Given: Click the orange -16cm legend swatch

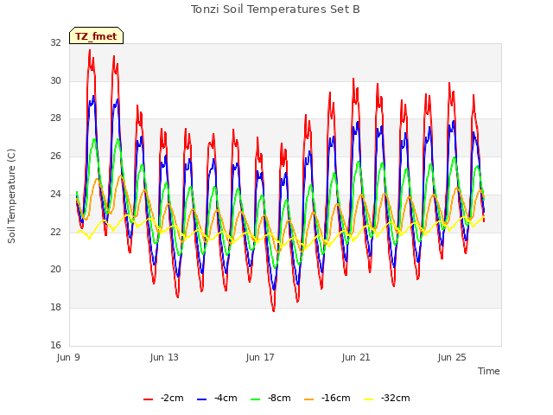Looking at the screenshot, I should (x=308, y=399).
